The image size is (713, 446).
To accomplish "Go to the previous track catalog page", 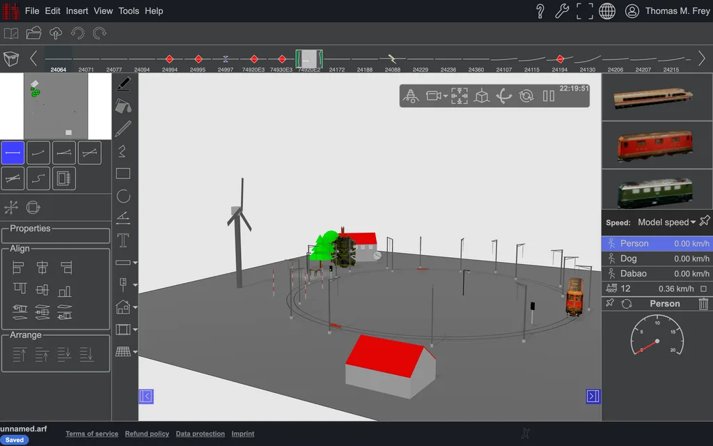I will point(33,59).
